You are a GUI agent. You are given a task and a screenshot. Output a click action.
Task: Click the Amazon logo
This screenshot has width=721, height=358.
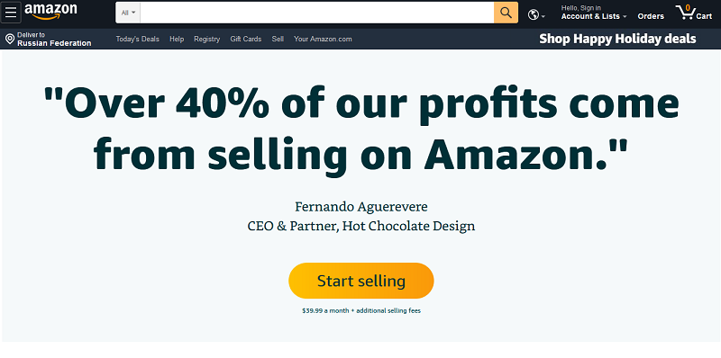(51, 12)
